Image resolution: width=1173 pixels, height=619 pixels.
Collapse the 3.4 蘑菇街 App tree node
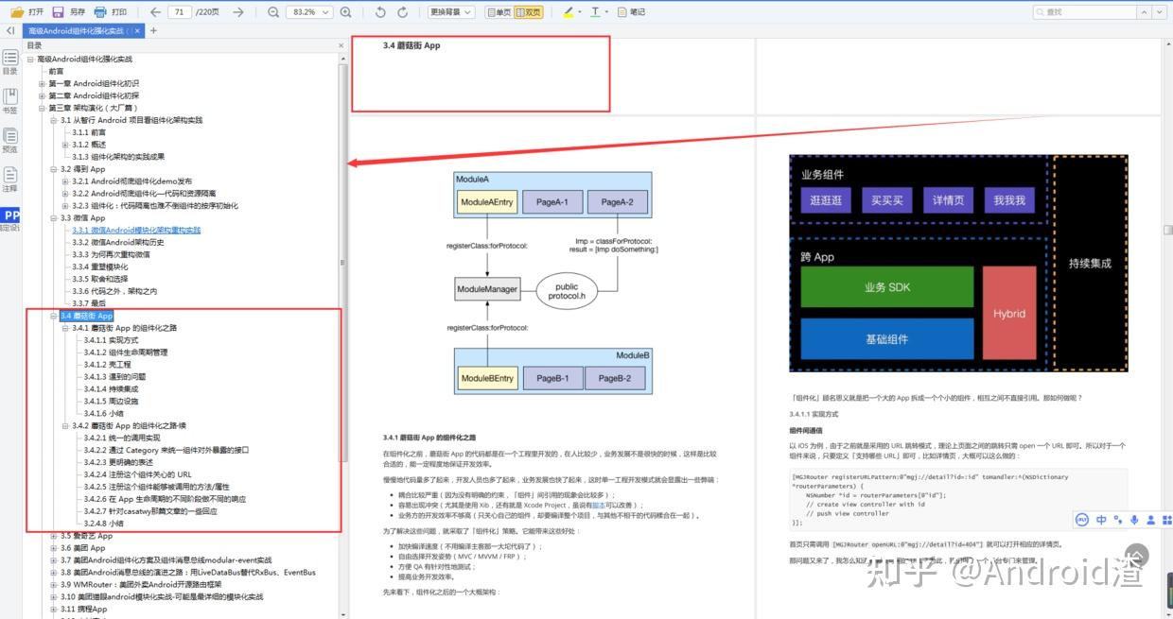tap(55, 316)
